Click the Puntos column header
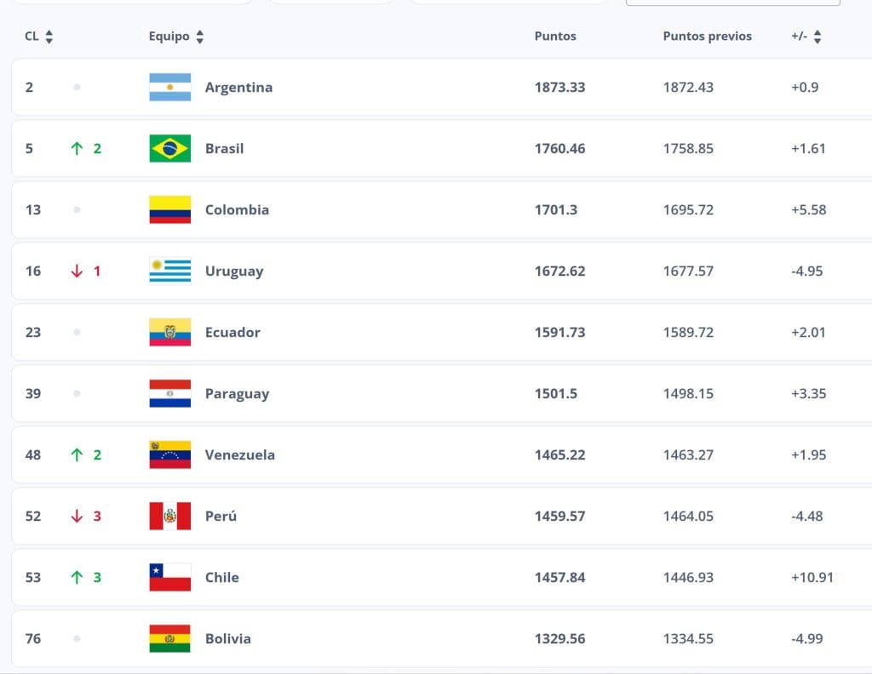 (555, 37)
